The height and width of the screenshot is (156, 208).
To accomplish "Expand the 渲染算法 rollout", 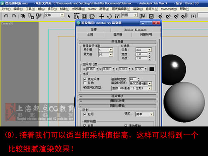I will [x=117, y=96].
